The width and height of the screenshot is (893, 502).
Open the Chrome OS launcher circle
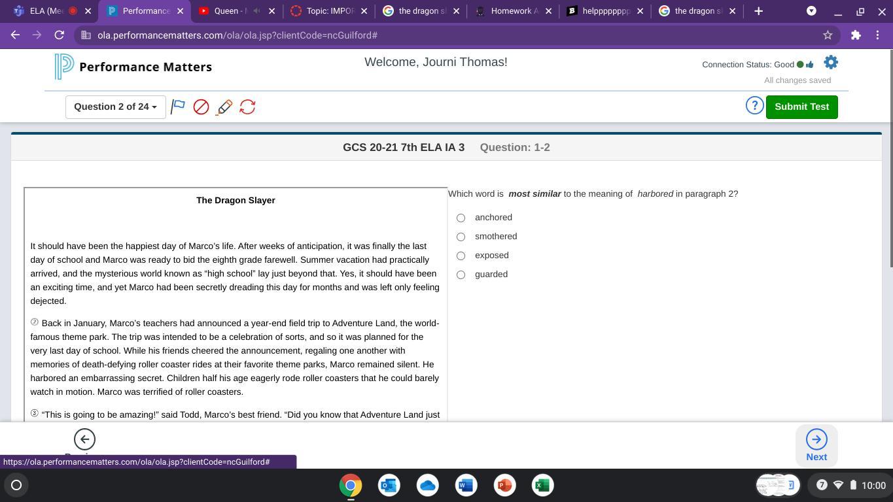(x=16, y=485)
